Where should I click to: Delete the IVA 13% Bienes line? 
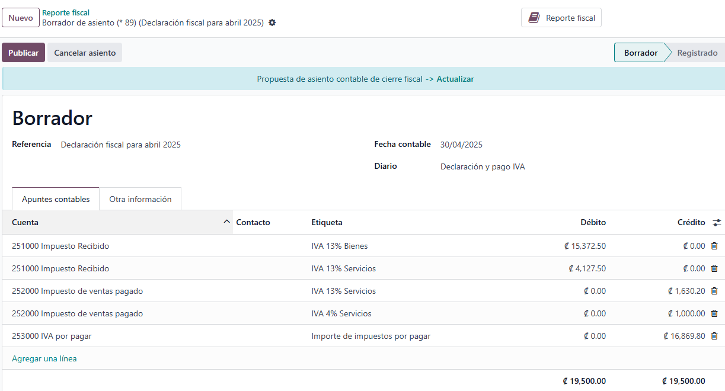click(x=714, y=246)
